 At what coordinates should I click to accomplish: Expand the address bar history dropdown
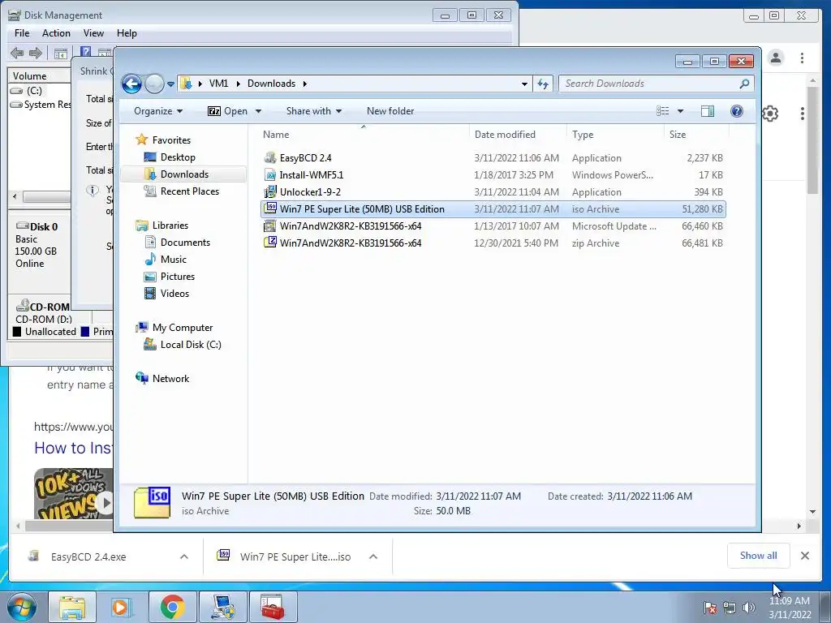pos(524,84)
